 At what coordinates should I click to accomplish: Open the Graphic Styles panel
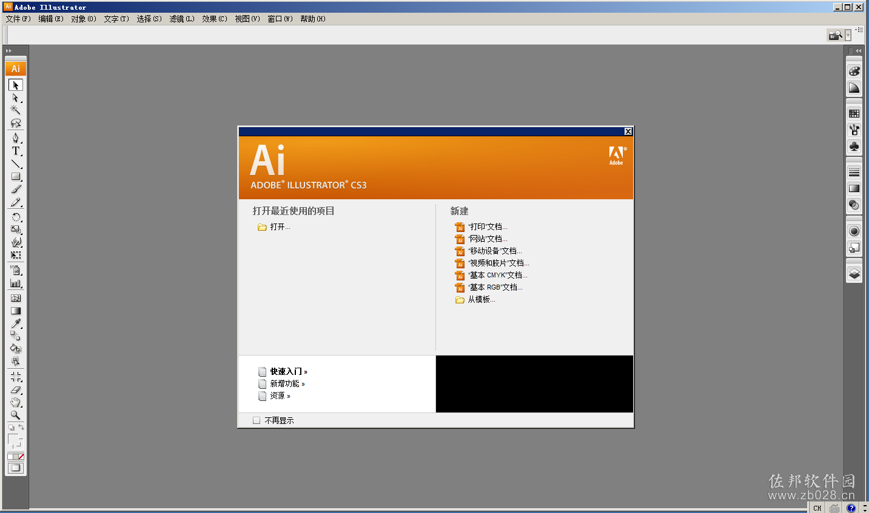tap(854, 248)
